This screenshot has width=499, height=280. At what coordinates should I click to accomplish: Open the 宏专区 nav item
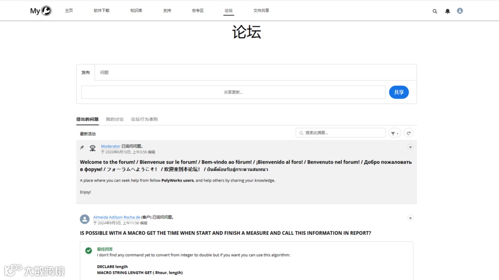pyautogui.click(x=198, y=11)
